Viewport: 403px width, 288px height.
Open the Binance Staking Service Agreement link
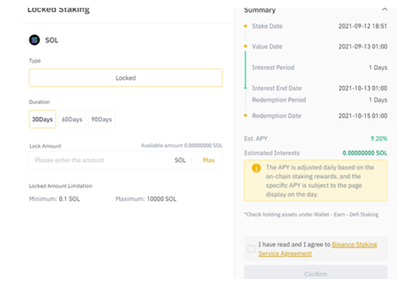click(318, 249)
